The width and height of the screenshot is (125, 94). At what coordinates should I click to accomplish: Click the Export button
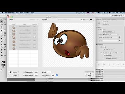click(x=89, y=75)
